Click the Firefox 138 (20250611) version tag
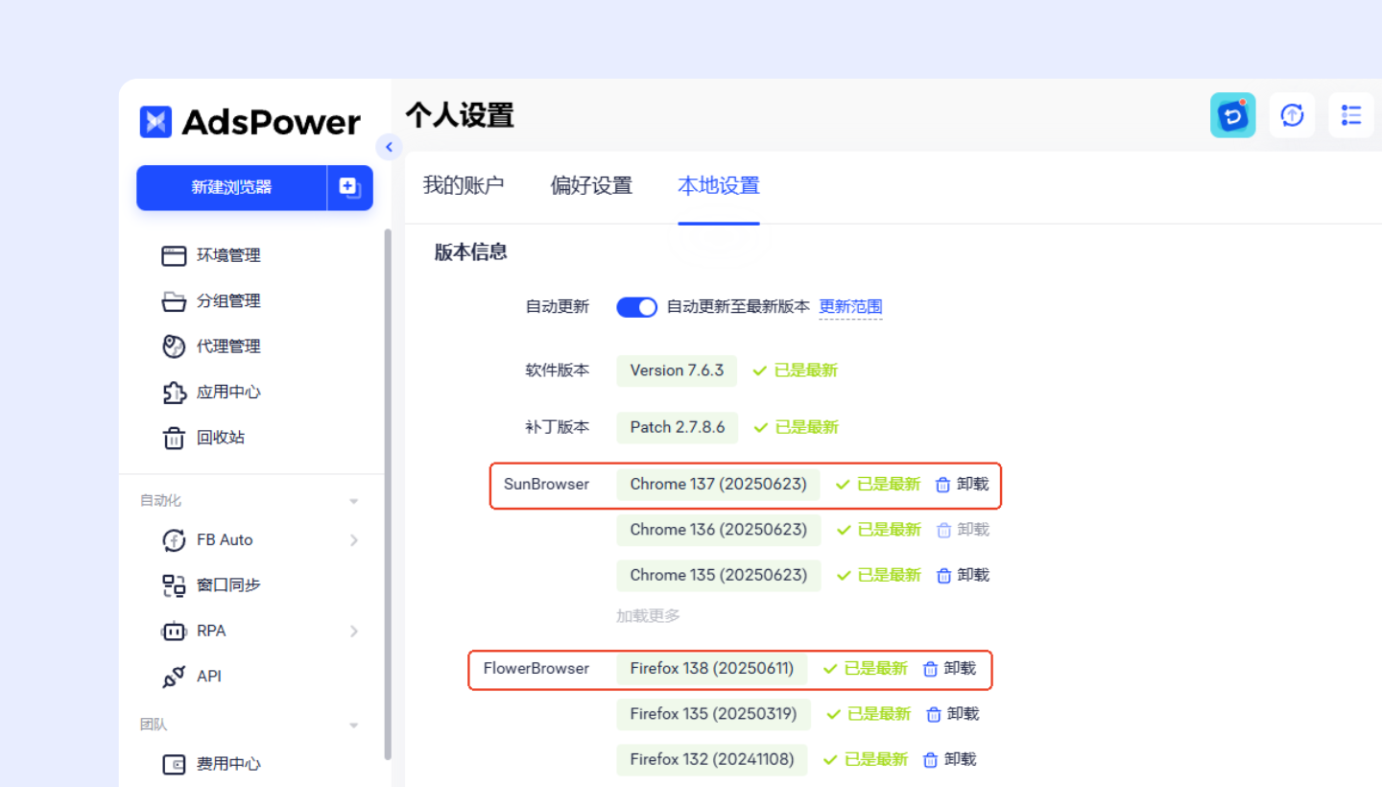Viewport: 1382px width, 787px height. point(712,669)
